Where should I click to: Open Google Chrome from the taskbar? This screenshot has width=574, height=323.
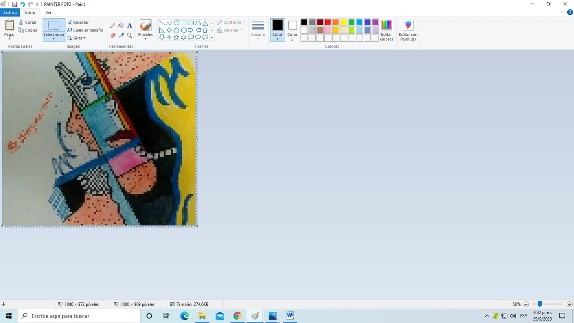tap(237, 316)
